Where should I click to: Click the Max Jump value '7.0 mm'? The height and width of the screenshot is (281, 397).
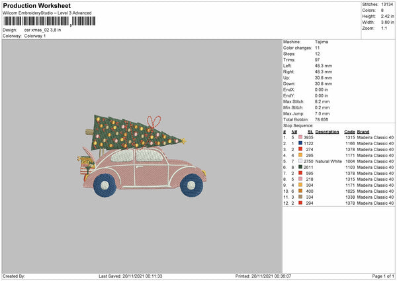pyautogui.click(x=322, y=114)
